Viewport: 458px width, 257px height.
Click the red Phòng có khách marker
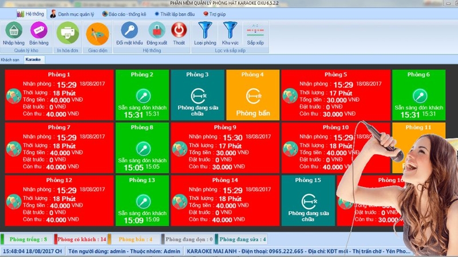[56, 239]
